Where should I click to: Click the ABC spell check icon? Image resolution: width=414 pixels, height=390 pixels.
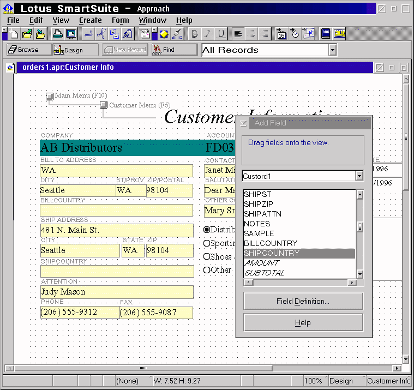pyautogui.click(x=326, y=34)
